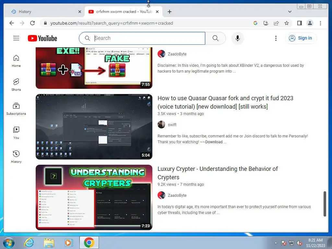332x249 pixels.
Task: Click the taskbar clock showing 8:21 AM
Action: (315, 243)
